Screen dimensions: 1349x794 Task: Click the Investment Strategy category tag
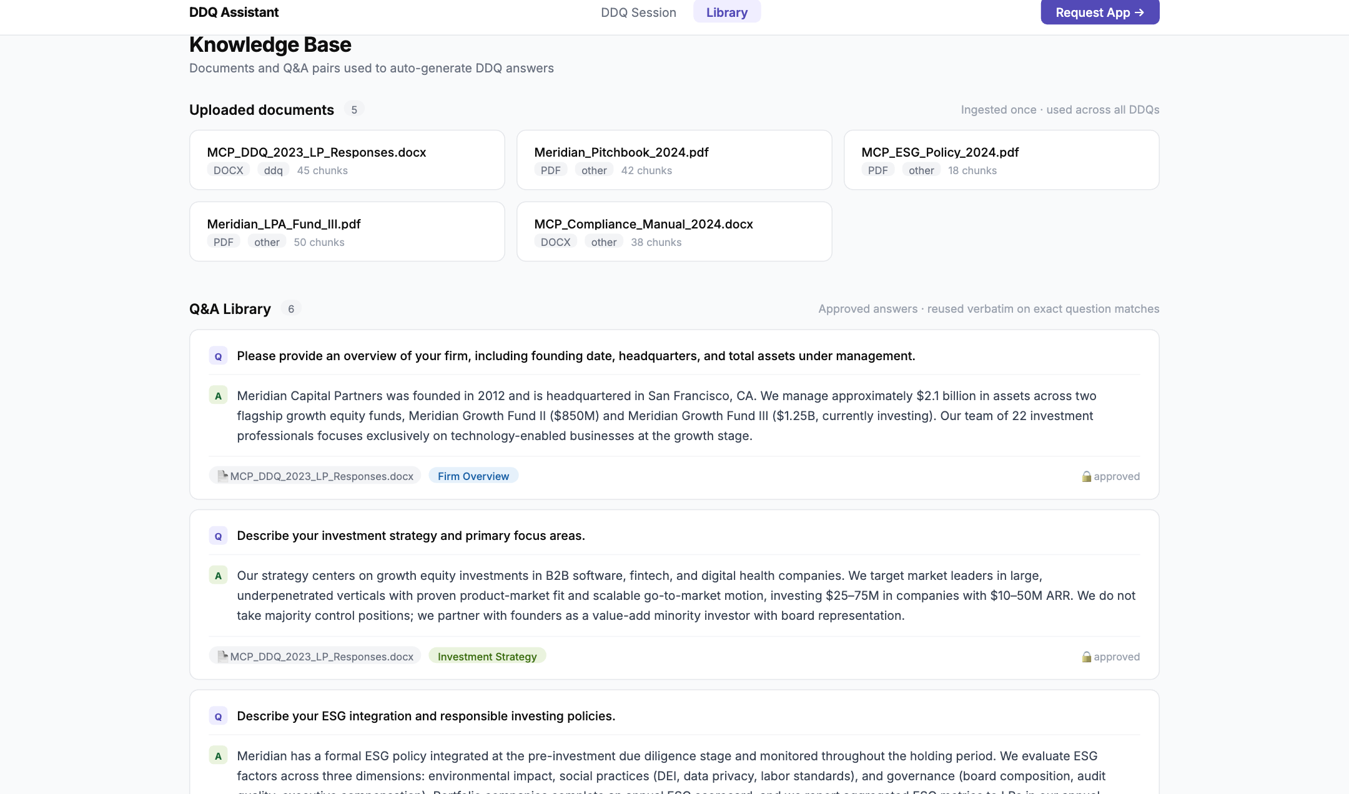pos(487,657)
